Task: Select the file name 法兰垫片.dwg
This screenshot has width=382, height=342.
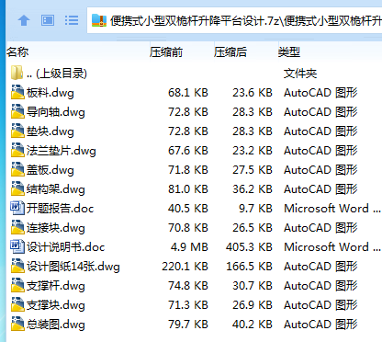Action: (62, 151)
